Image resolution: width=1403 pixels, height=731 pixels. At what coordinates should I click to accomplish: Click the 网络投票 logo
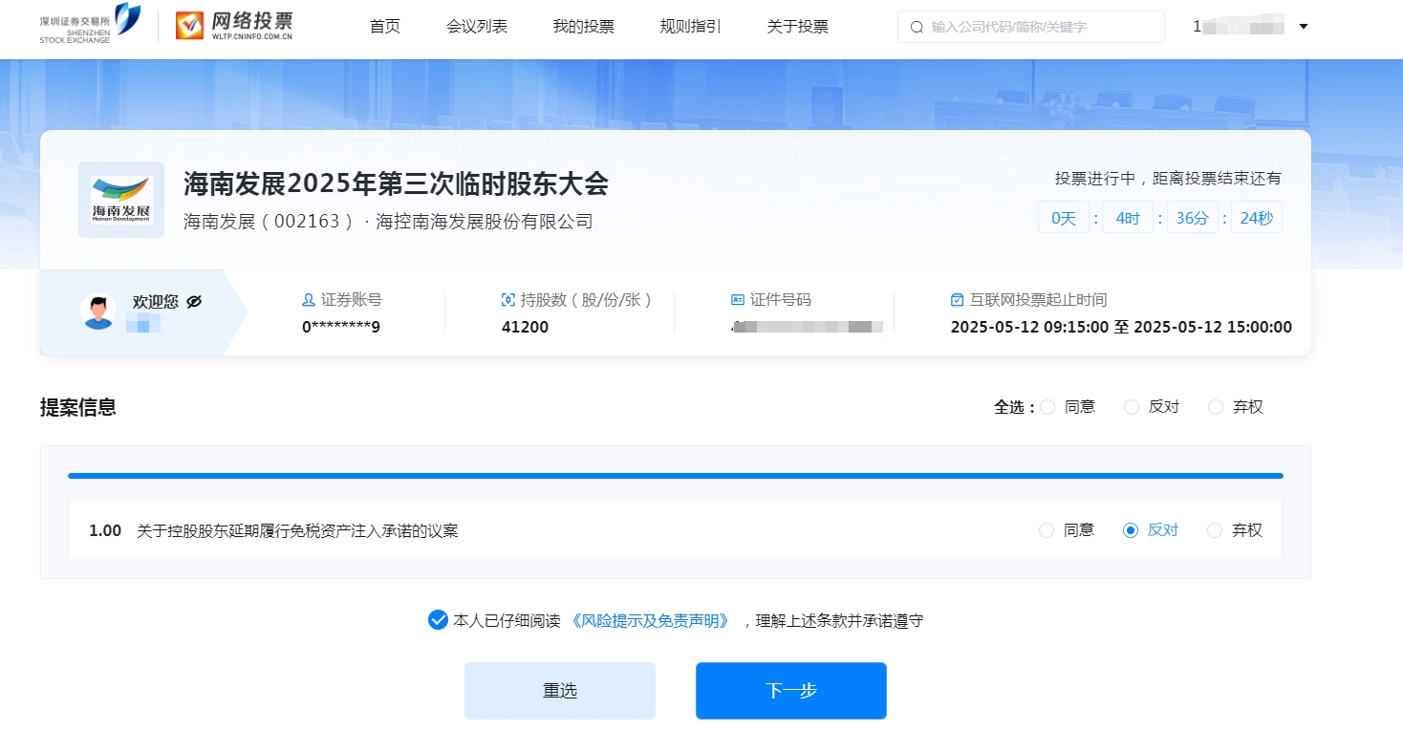click(x=234, y=26)
